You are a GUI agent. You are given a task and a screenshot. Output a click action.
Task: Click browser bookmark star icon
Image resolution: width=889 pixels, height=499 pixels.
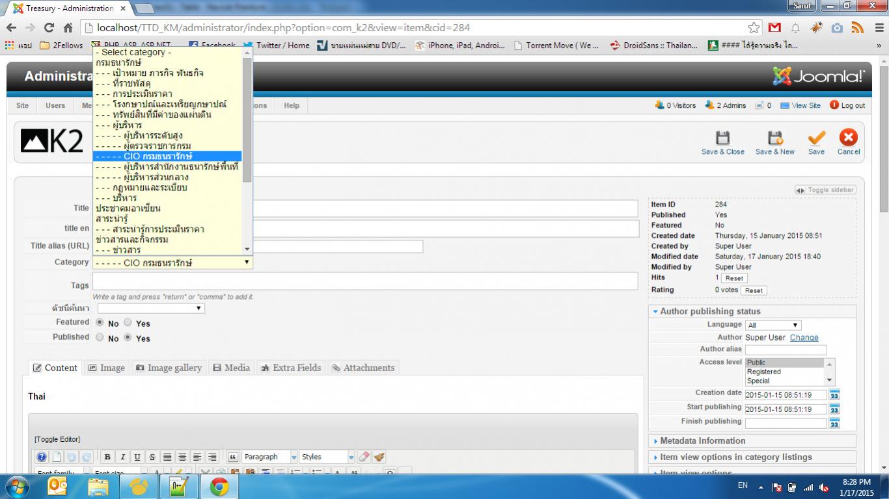pos(754,28)
